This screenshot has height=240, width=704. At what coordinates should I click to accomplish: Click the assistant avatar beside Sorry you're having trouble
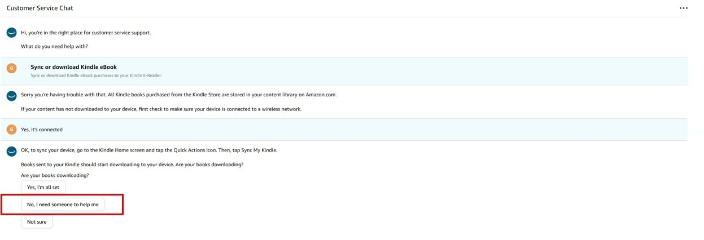(x=11, y=96)
